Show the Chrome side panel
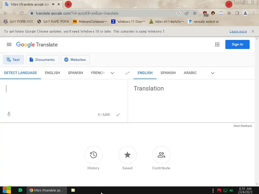Image resolution: width=259 pixels, height=194 pixels. pos(237,13)
